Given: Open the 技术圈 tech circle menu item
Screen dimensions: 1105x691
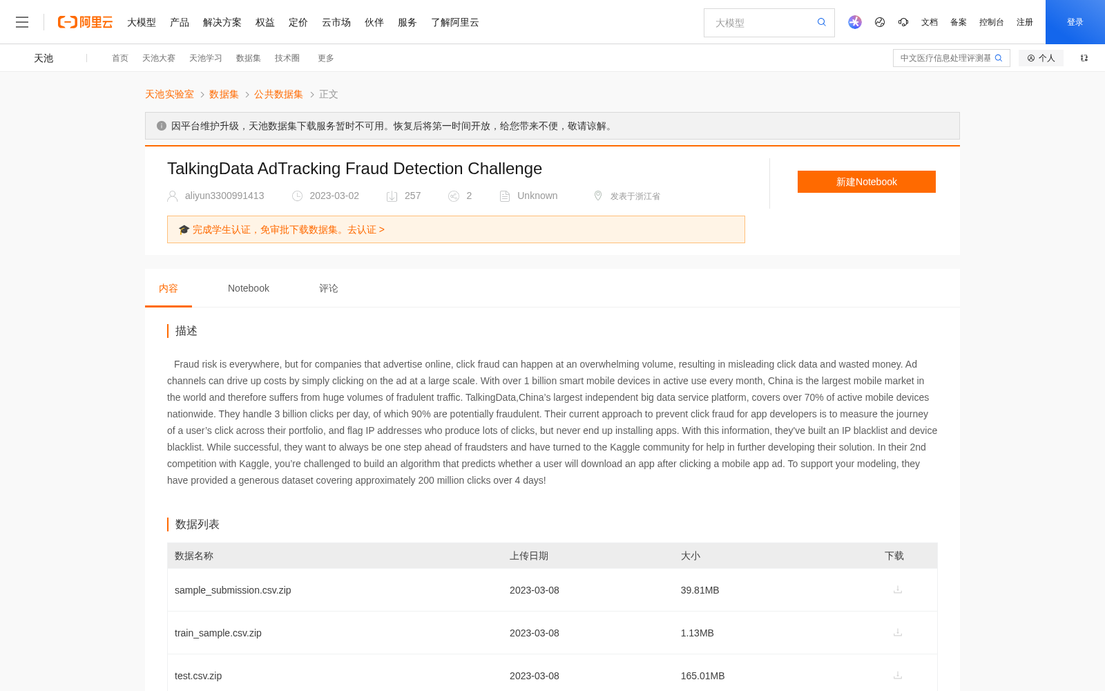Looking at the screenshot, I should click(287, 58).
